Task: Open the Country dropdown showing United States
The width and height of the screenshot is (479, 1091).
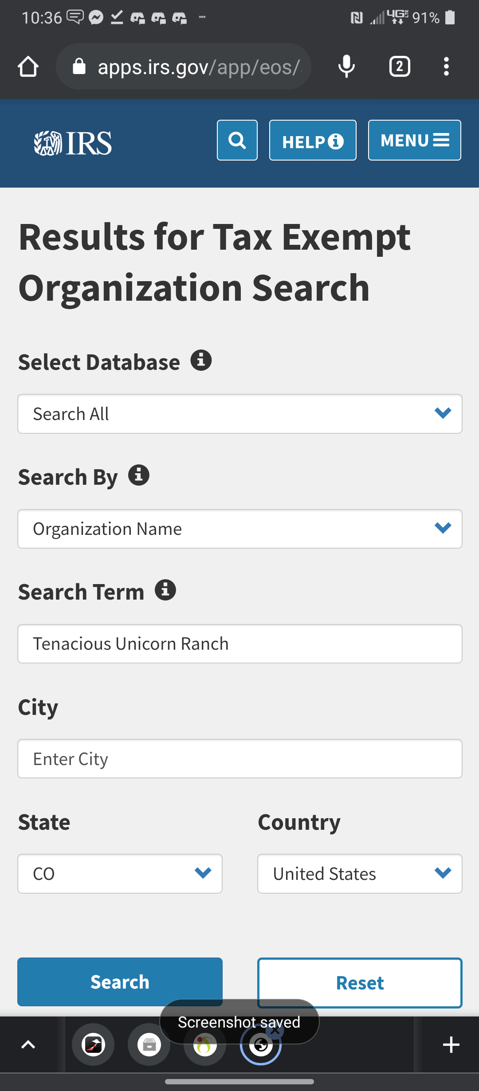Action: (360, 874)
